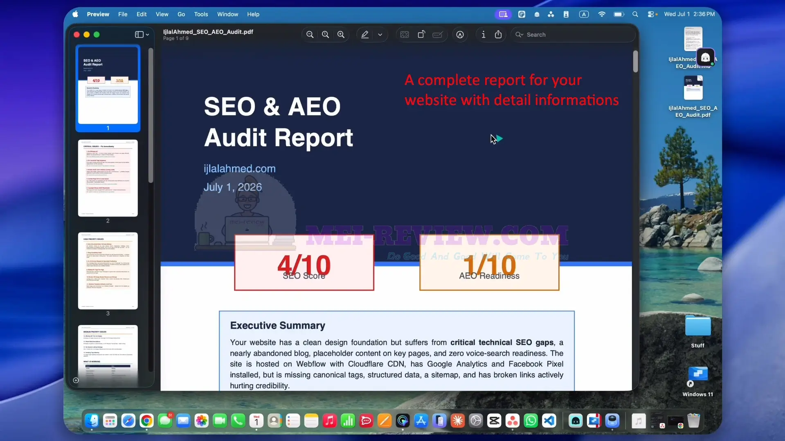Open the File menu
Image resolution: width=785 pixels, height=441 pixels.
[123, 14]
